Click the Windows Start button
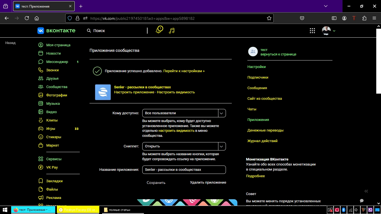Viewport: 381px width, 214px height. pyautogui.click(x=5, y=210)
